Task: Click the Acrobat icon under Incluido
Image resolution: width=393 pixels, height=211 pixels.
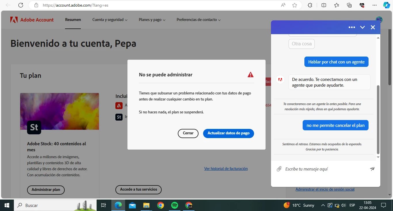Action: (119, 105)
